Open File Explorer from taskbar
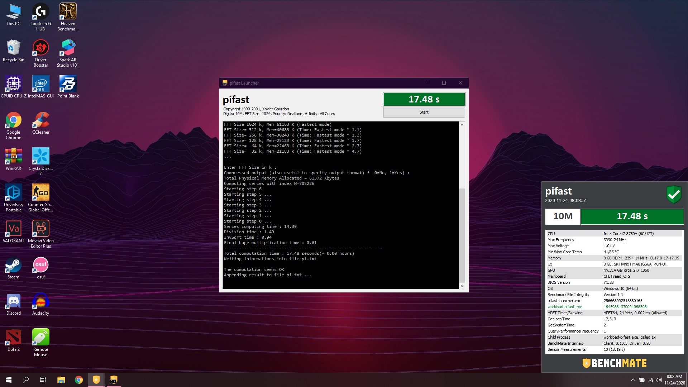Image resolution: width=688 pixels, height=387 pixels. point(61,380)
